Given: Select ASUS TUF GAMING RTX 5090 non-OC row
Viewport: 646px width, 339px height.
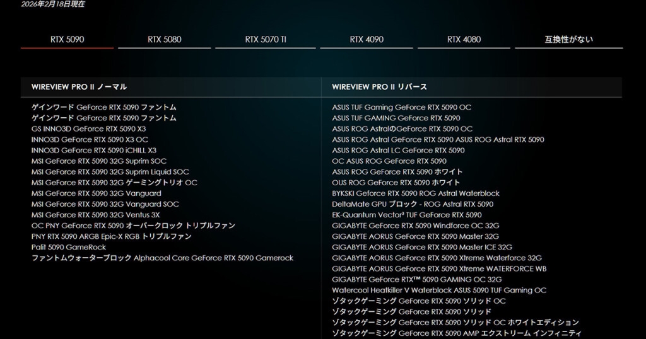Looking at the screenshot, I should point(396,118).
